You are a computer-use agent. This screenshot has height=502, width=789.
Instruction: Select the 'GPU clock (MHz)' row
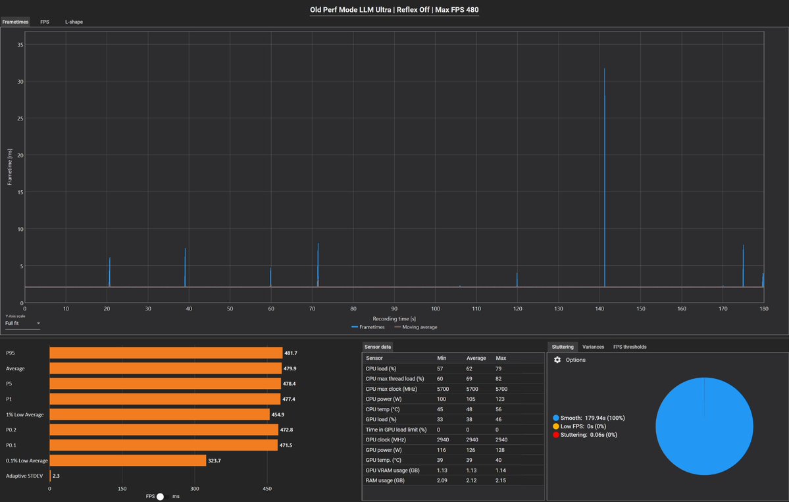tap(453, 439)
